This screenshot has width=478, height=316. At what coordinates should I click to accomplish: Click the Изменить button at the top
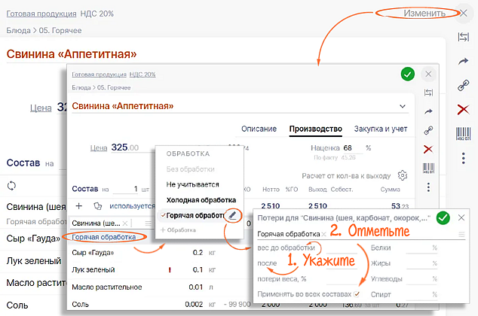pyautogui.click(x=407, y=14)
